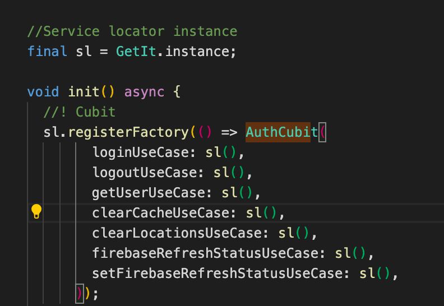Click sl() on the loginUseCase line
Image resolution: width=444 pixels, height=306 pixels.
coord(221,152)
